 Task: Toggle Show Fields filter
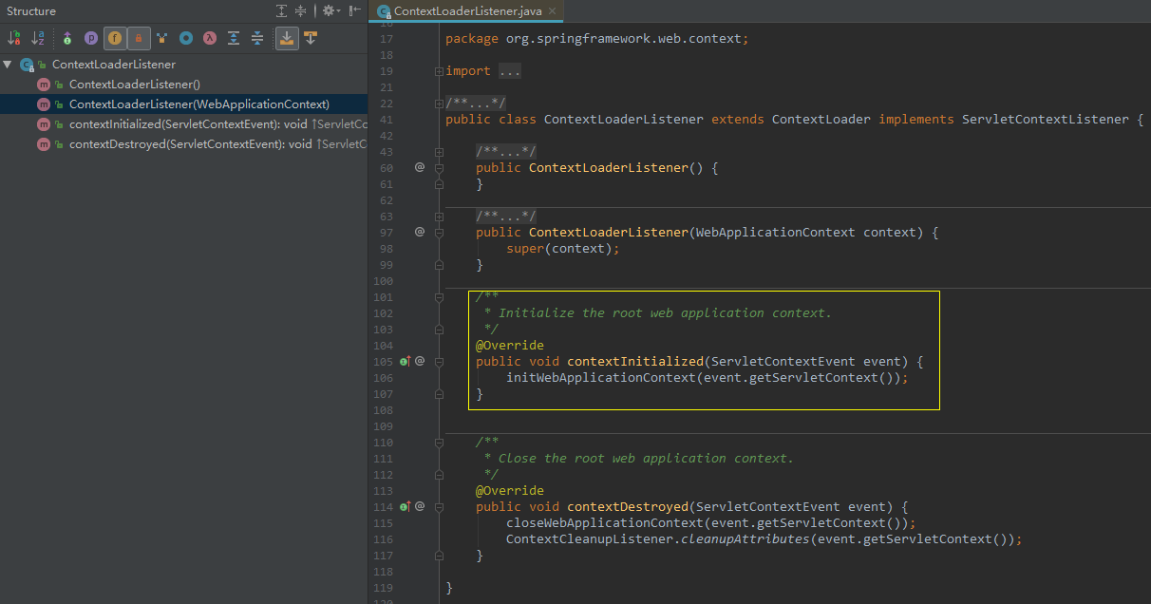pyautogui.click(x=115, y=38)
